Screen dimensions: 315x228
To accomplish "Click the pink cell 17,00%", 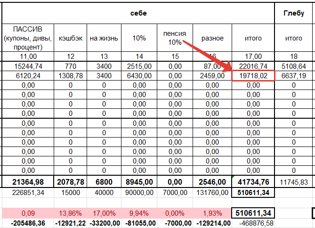I will (104, 213).
